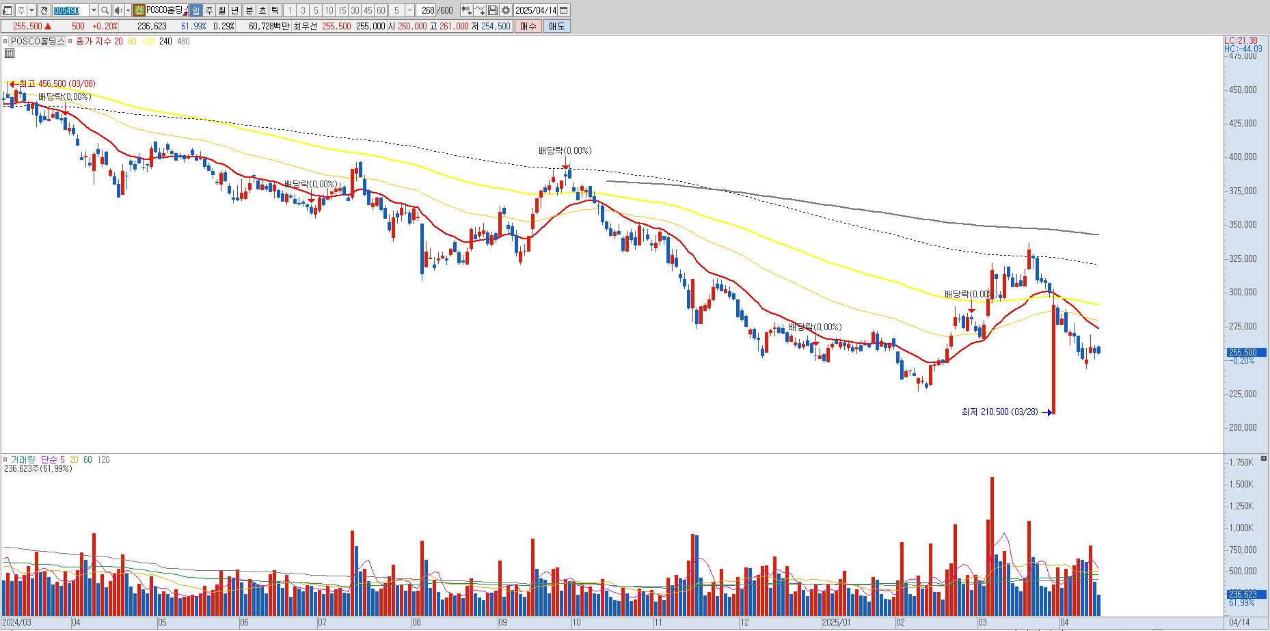
Task: Click the POSCO홀딩스 chart legend label
Action: coord(37,41)
